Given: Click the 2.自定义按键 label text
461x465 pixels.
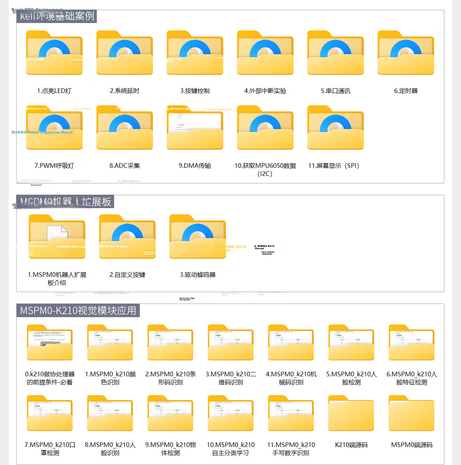Looking at the screenshot, I should coord(127,275).
